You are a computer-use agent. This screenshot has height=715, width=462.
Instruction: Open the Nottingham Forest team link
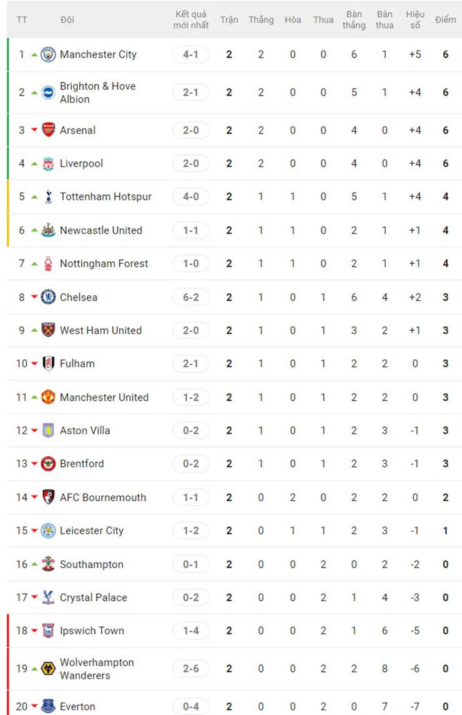pos(104,264)
